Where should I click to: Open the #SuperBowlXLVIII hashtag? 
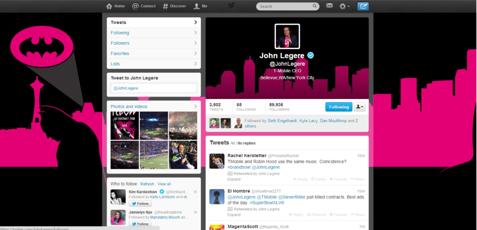(x=267, y=202)
